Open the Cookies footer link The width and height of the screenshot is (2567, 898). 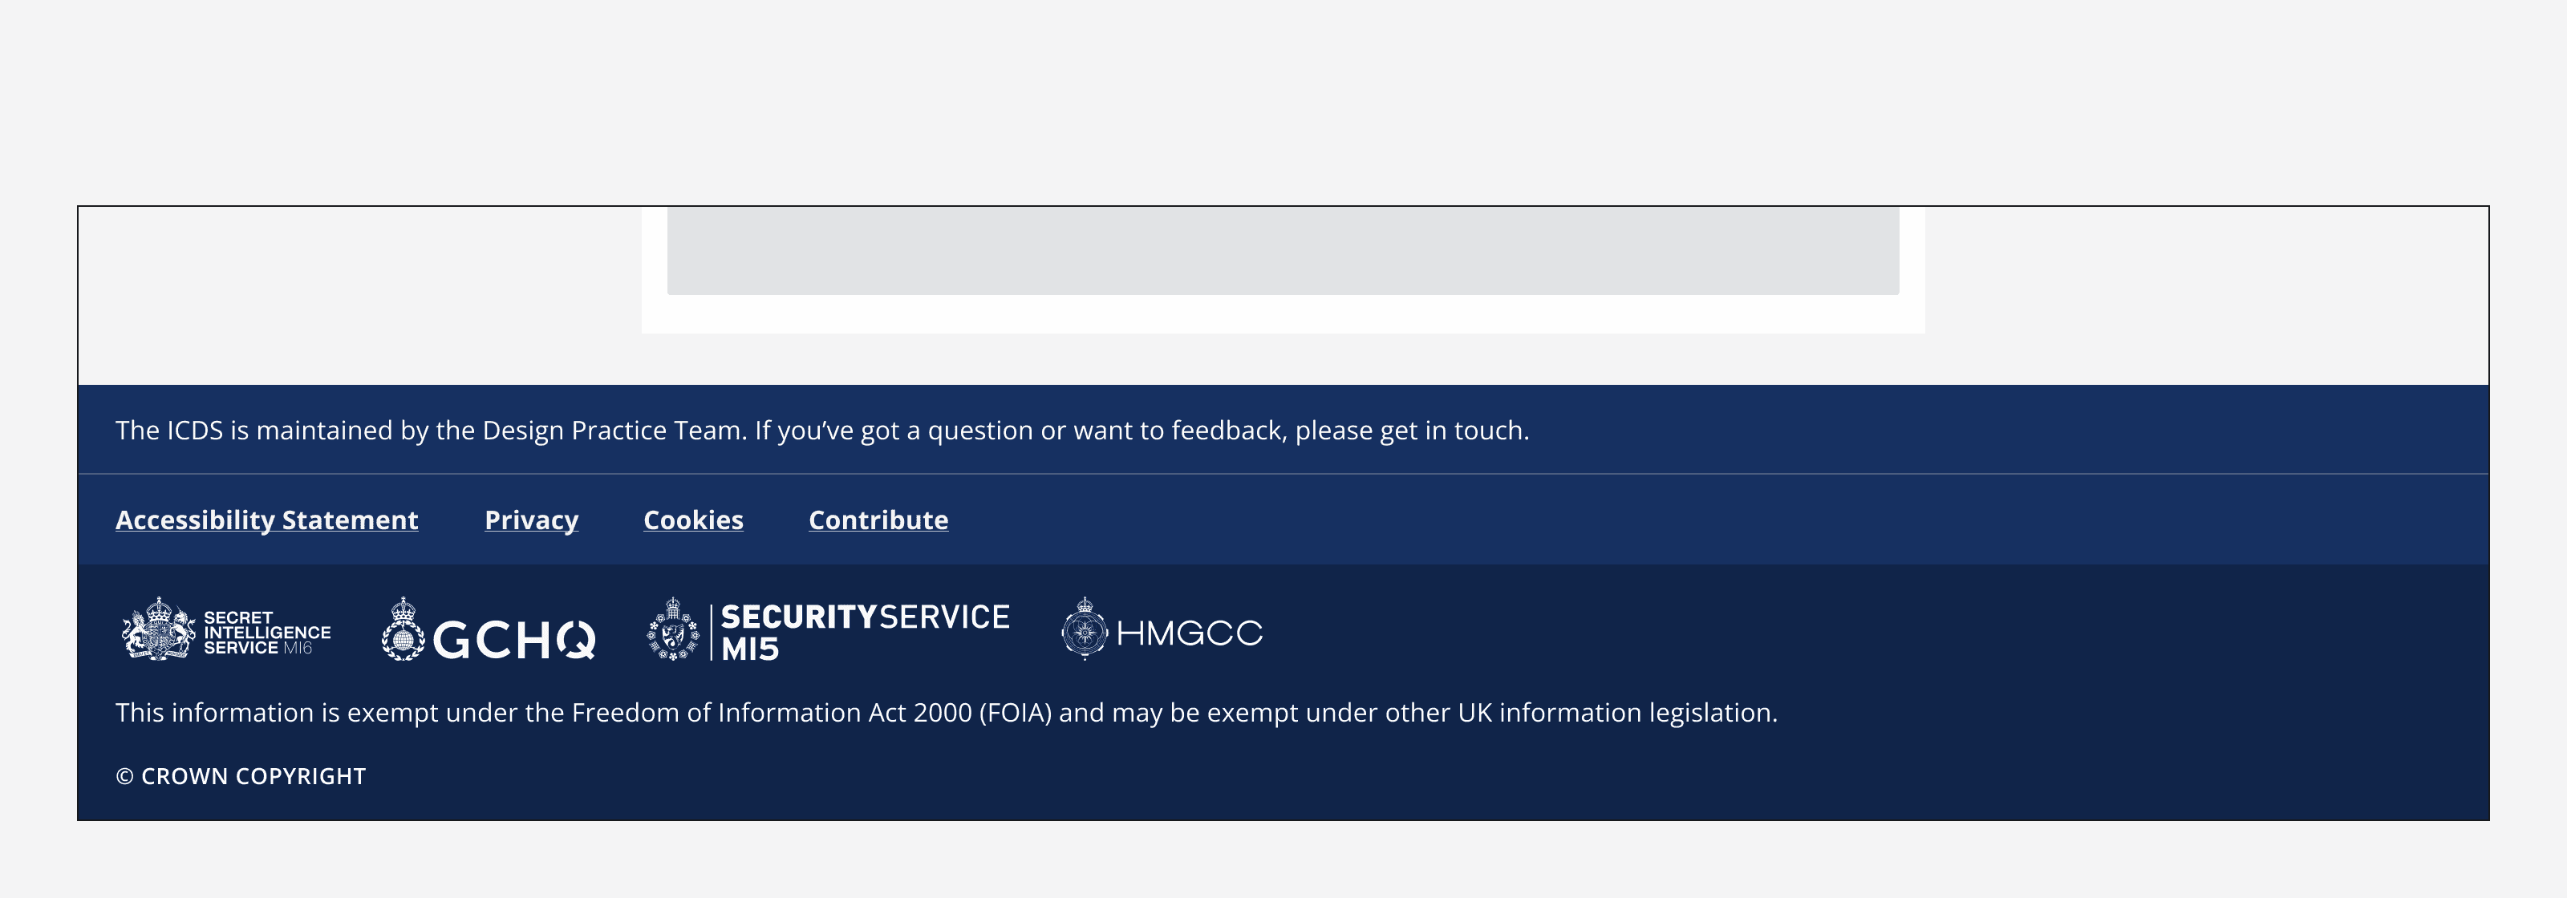point(692,520)
